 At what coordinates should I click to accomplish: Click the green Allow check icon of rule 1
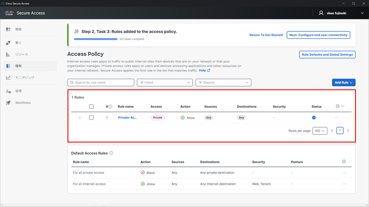[183, 118]
